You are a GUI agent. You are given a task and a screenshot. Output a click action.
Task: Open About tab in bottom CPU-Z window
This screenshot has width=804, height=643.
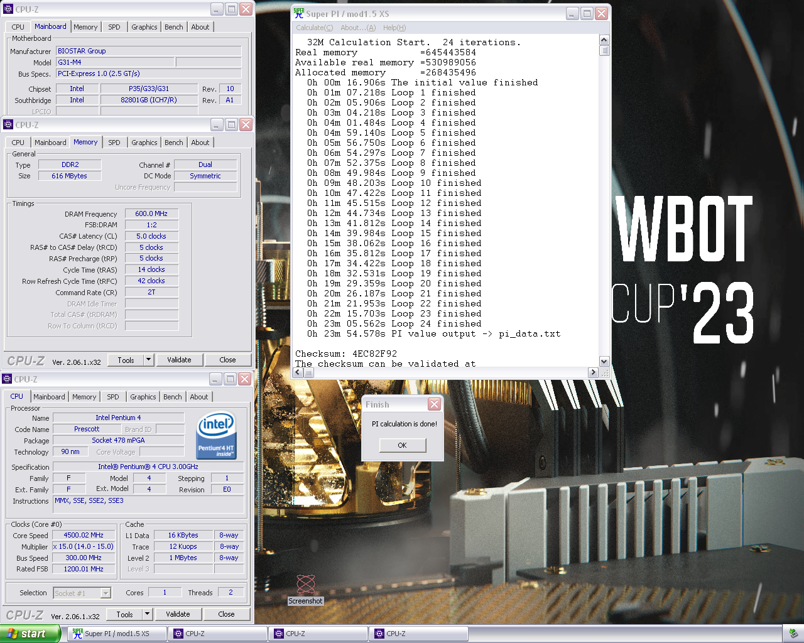(x=199, y=397)
